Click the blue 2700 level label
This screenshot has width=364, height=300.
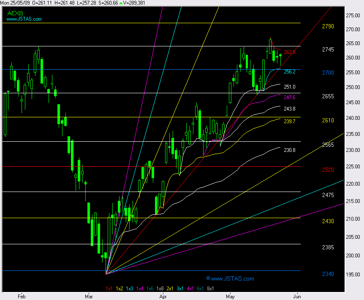tap(328, 73)
